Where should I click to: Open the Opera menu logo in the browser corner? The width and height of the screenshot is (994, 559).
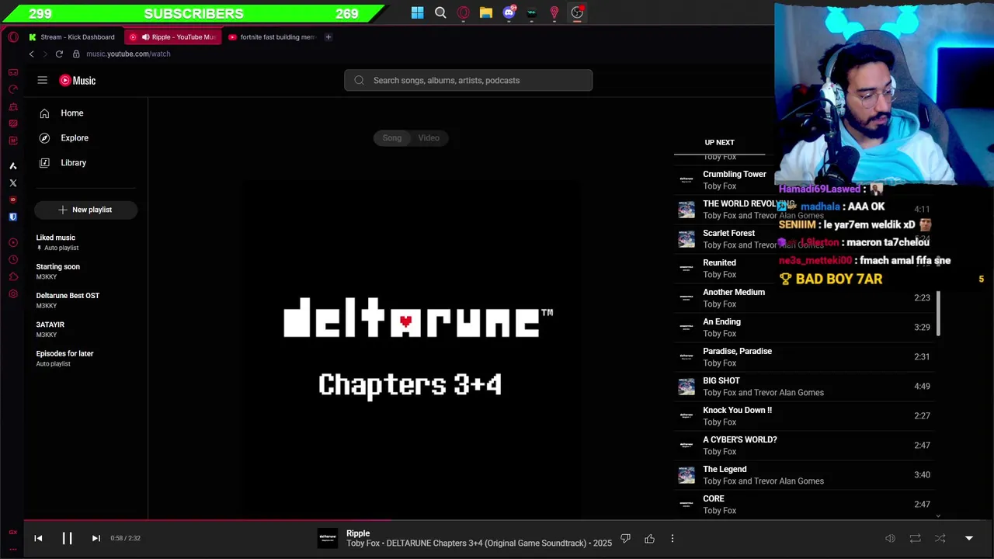[13, 37]
